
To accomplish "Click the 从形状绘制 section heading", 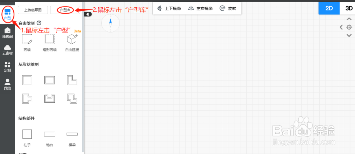I will point(29,64).
